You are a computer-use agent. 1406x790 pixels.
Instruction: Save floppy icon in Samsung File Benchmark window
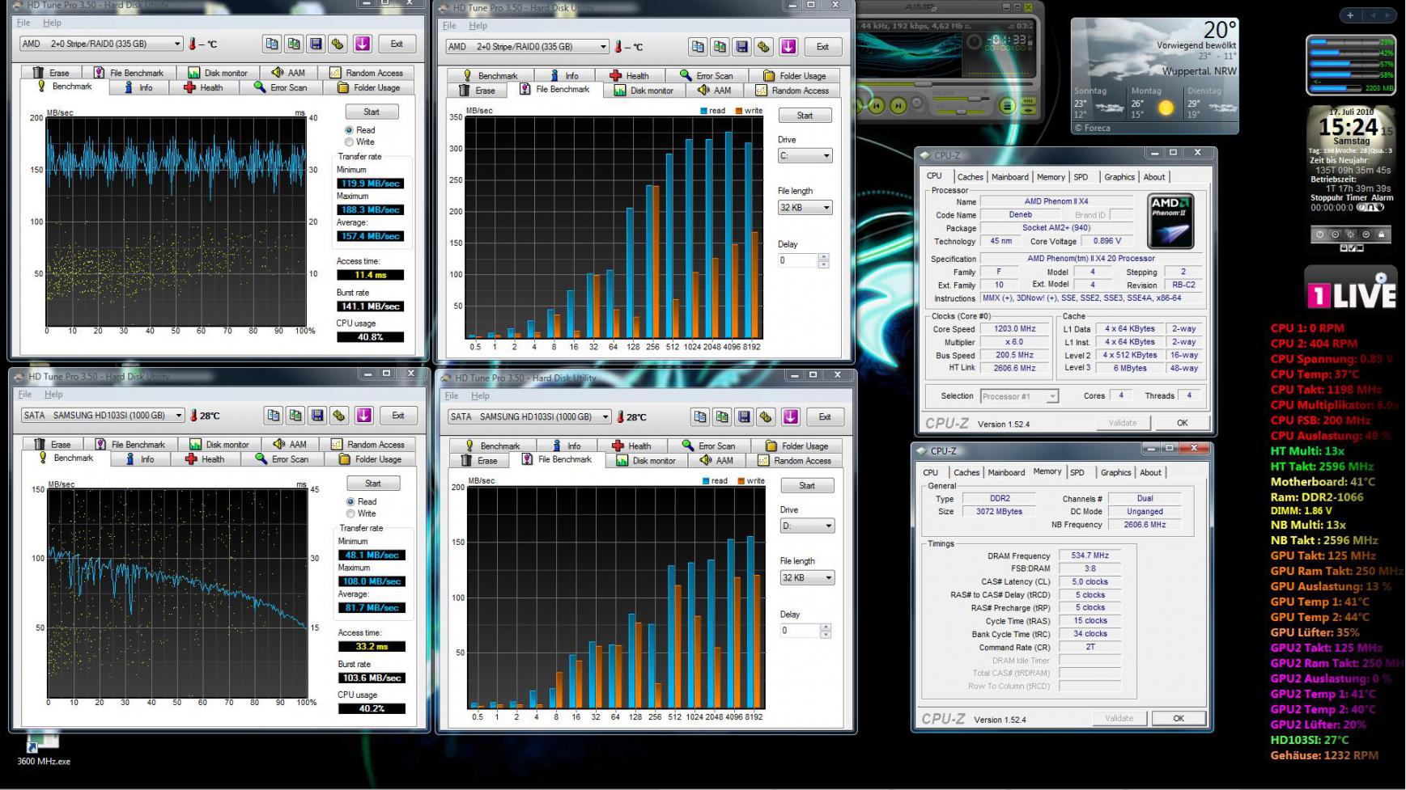point(744,417)
